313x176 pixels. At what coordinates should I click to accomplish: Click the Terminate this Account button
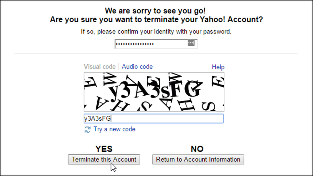point(104,159)
